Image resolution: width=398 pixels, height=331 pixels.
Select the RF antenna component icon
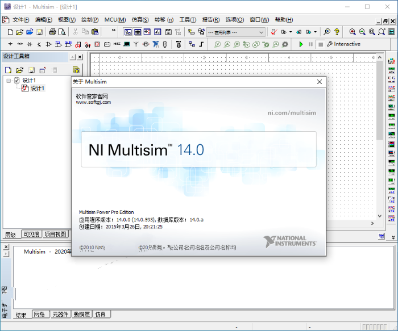[136, 44]
